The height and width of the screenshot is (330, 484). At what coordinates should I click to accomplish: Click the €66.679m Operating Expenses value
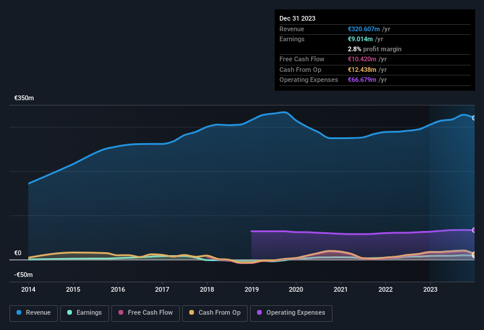pos(362,80)
